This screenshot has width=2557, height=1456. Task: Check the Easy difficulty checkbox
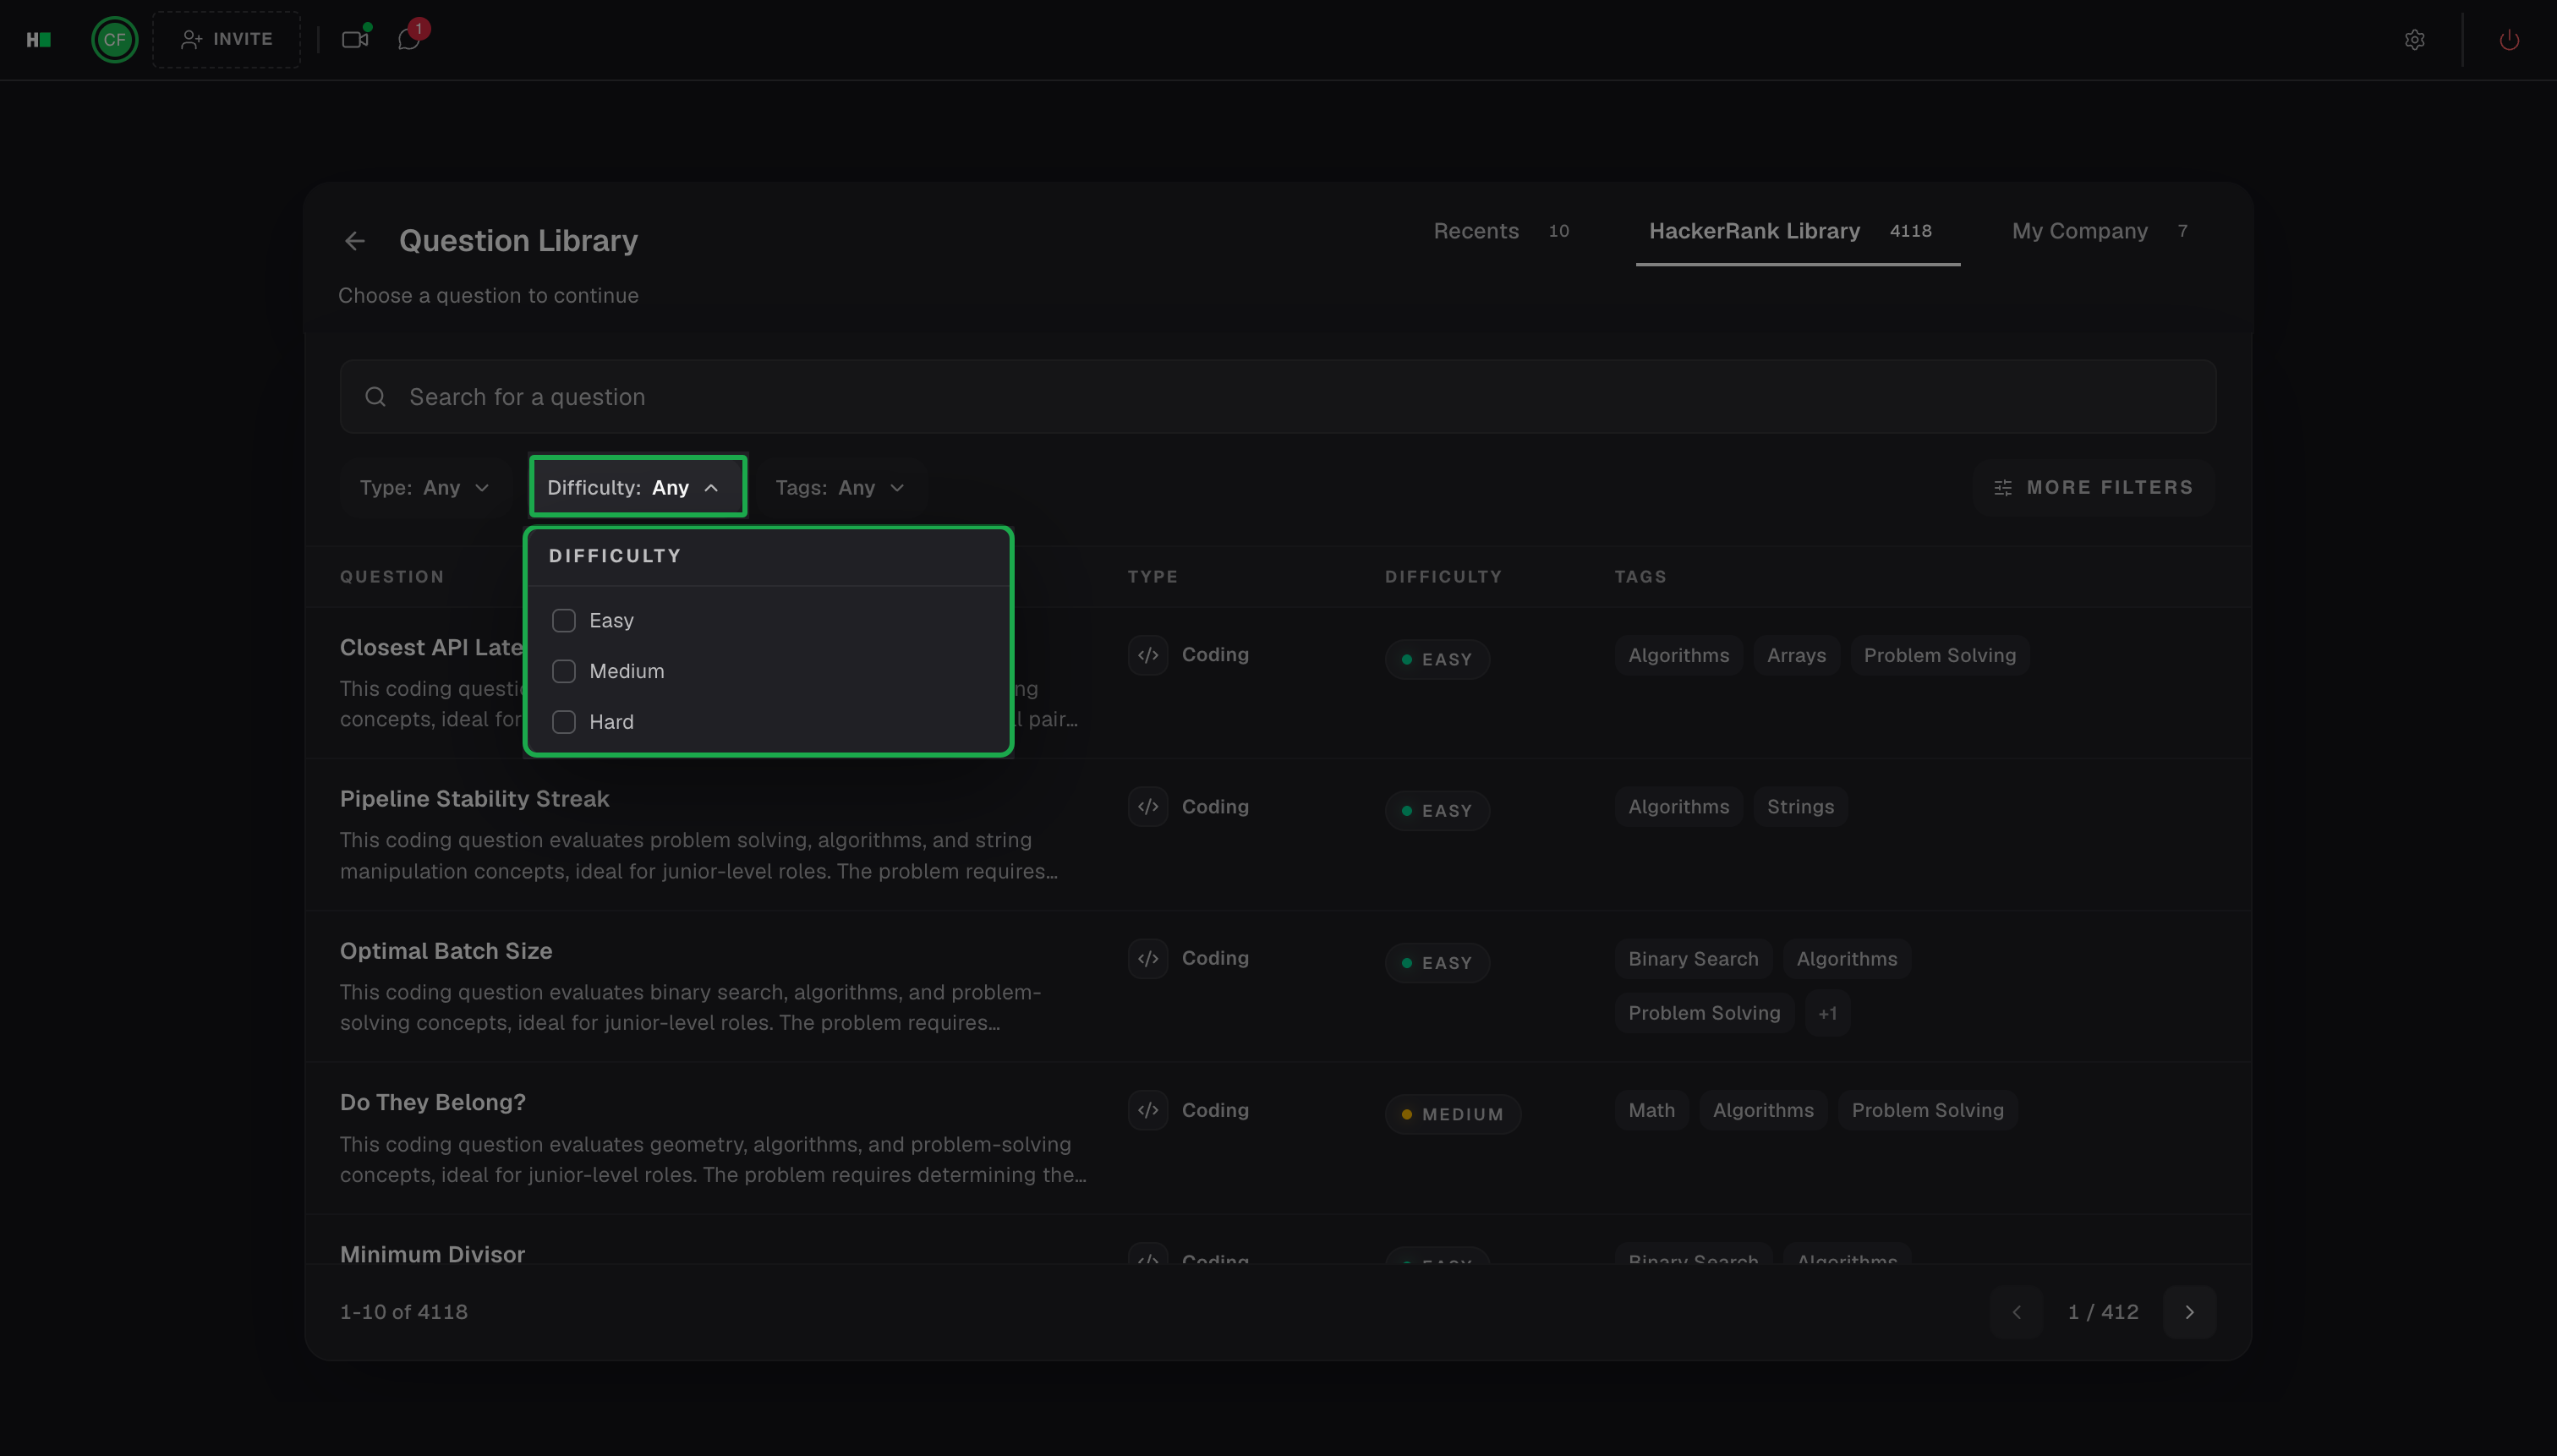pyautogui.click(x=564, y=621)
